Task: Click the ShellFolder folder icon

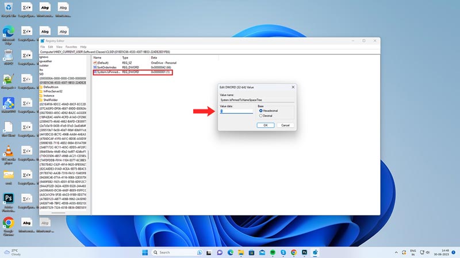Action: click(41, 100)
